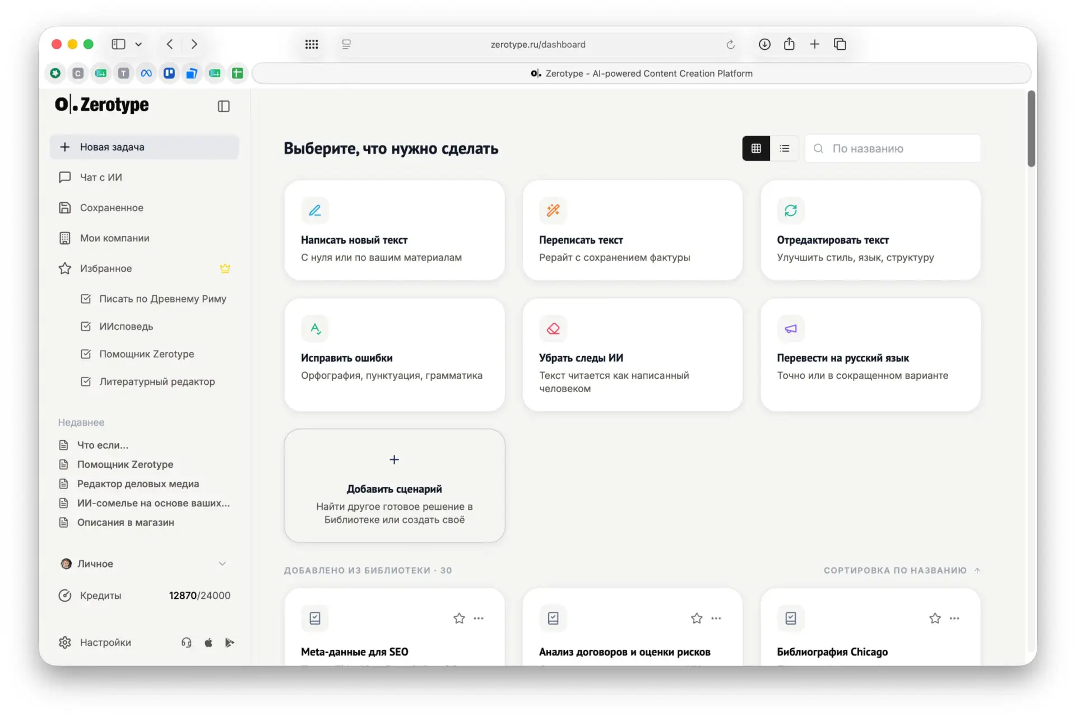Click Safari share icon

point(789,44)
